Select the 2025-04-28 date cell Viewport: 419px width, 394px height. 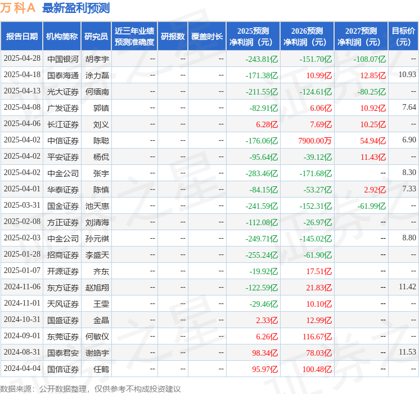coord(22,59)
